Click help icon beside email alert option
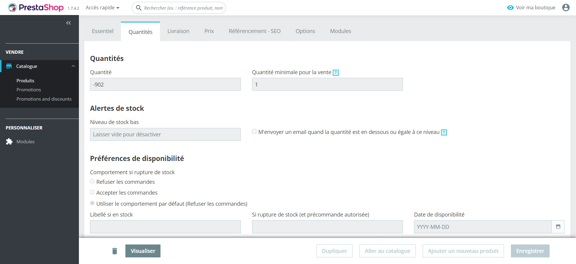 click(444, 132)
